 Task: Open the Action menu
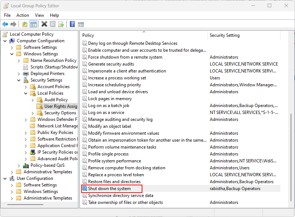point(23,15)
